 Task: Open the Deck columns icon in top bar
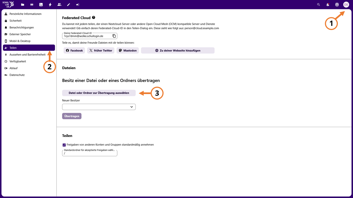coord(32,5)
